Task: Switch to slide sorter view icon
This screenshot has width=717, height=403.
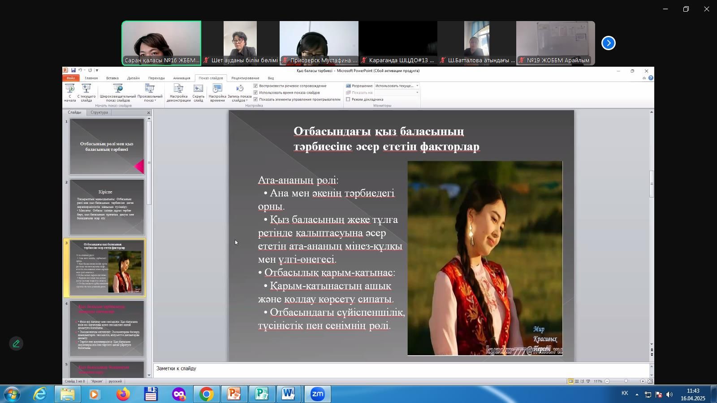Action: click(x=577, y=382)
